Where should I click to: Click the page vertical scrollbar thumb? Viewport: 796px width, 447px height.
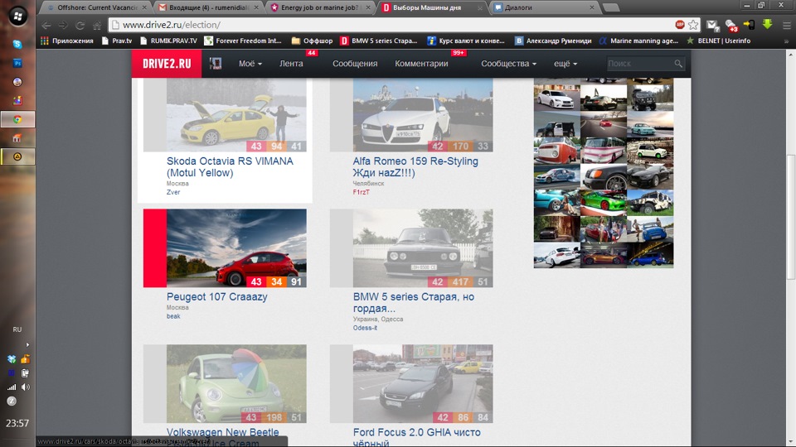pyautogui.click(x=790, y=216)
